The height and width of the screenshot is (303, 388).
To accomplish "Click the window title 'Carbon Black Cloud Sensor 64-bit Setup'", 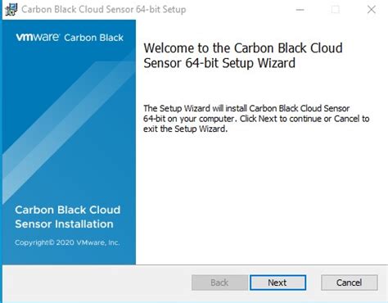I will pyautogui.click(x=104, y=9).
